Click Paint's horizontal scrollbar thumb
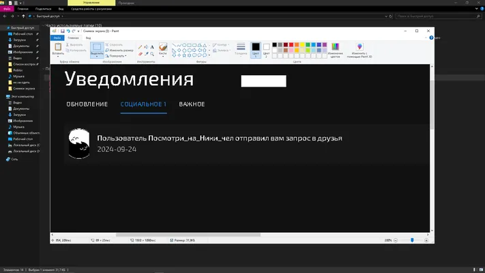The image size is (485, 273). (188, 235)
